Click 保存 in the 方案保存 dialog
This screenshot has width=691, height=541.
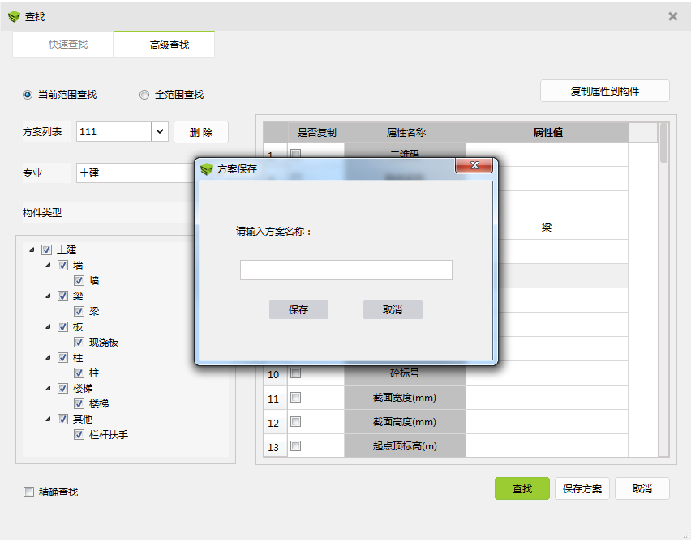point(298,309)
